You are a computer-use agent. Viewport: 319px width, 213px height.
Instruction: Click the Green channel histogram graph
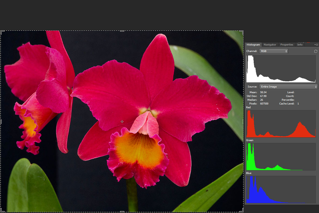pos(281,157)
